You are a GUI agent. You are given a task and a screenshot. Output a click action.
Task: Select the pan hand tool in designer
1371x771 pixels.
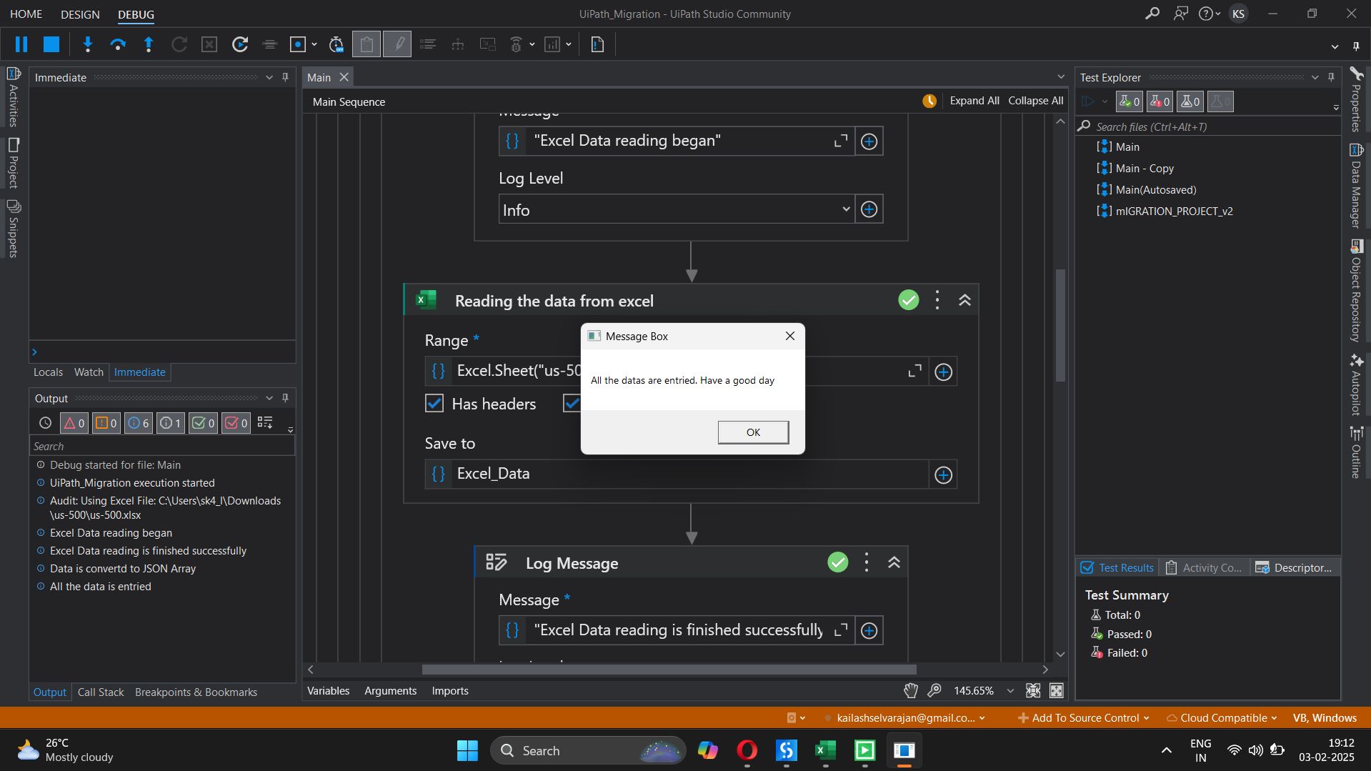tap(910, 690)
